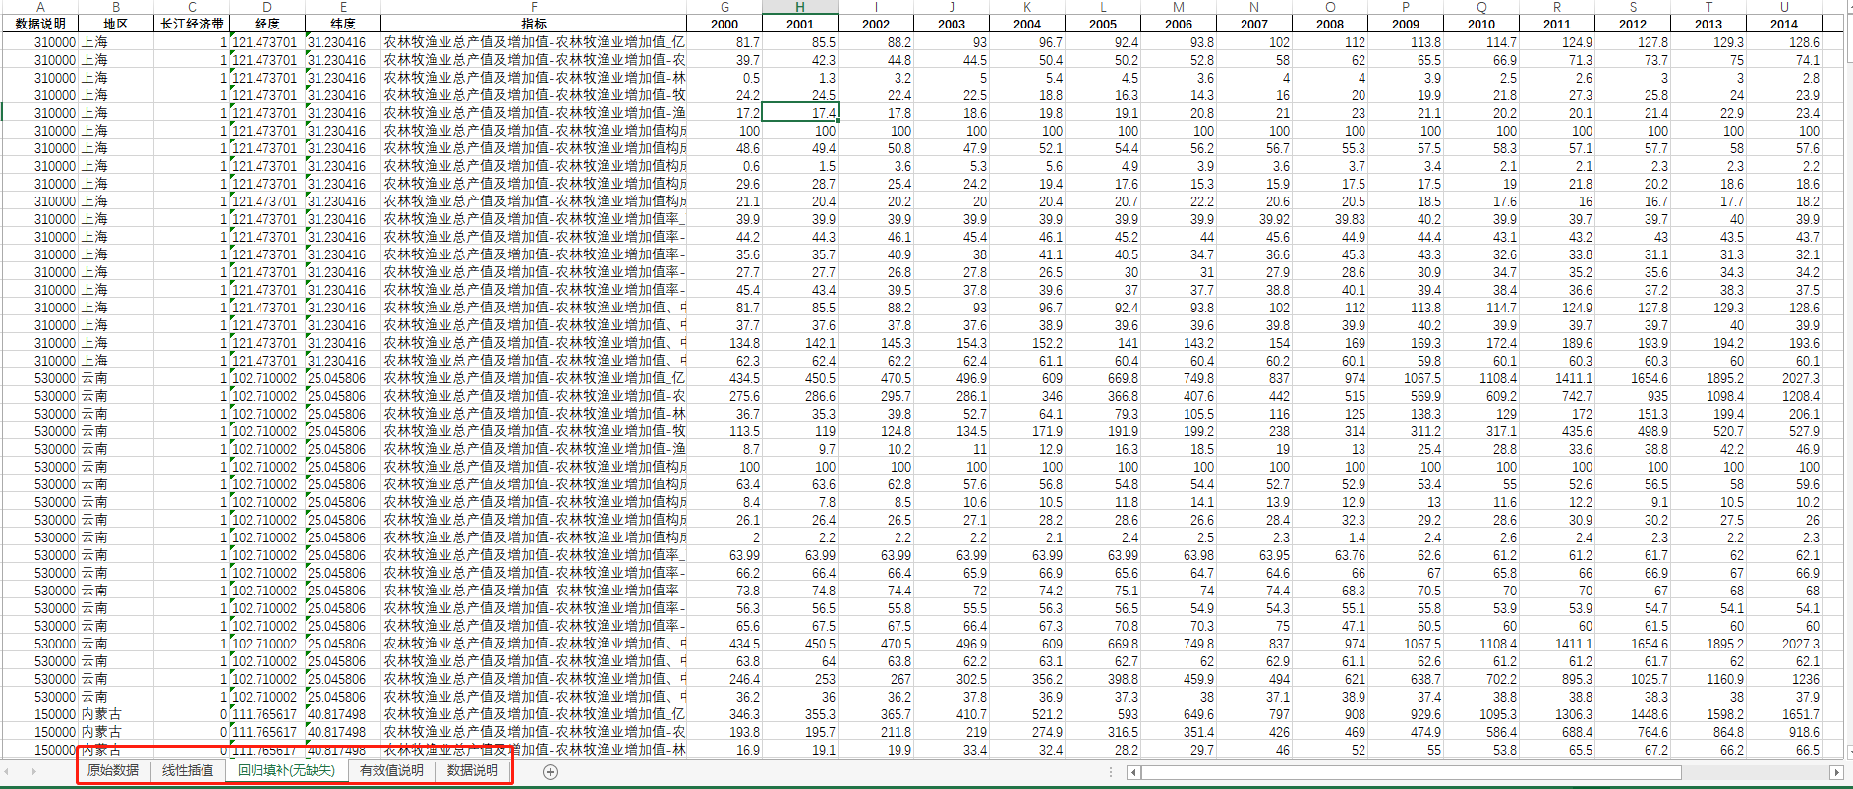
Task: Select the cell showing 1651.7
Action: click(x=1784, y=714)
